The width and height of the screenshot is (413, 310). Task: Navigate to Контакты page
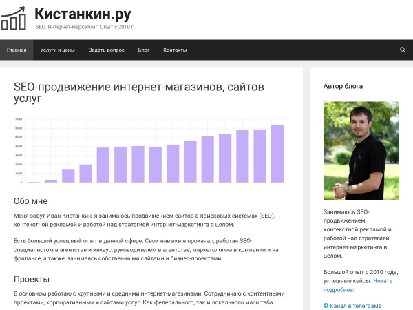[175, 50]
